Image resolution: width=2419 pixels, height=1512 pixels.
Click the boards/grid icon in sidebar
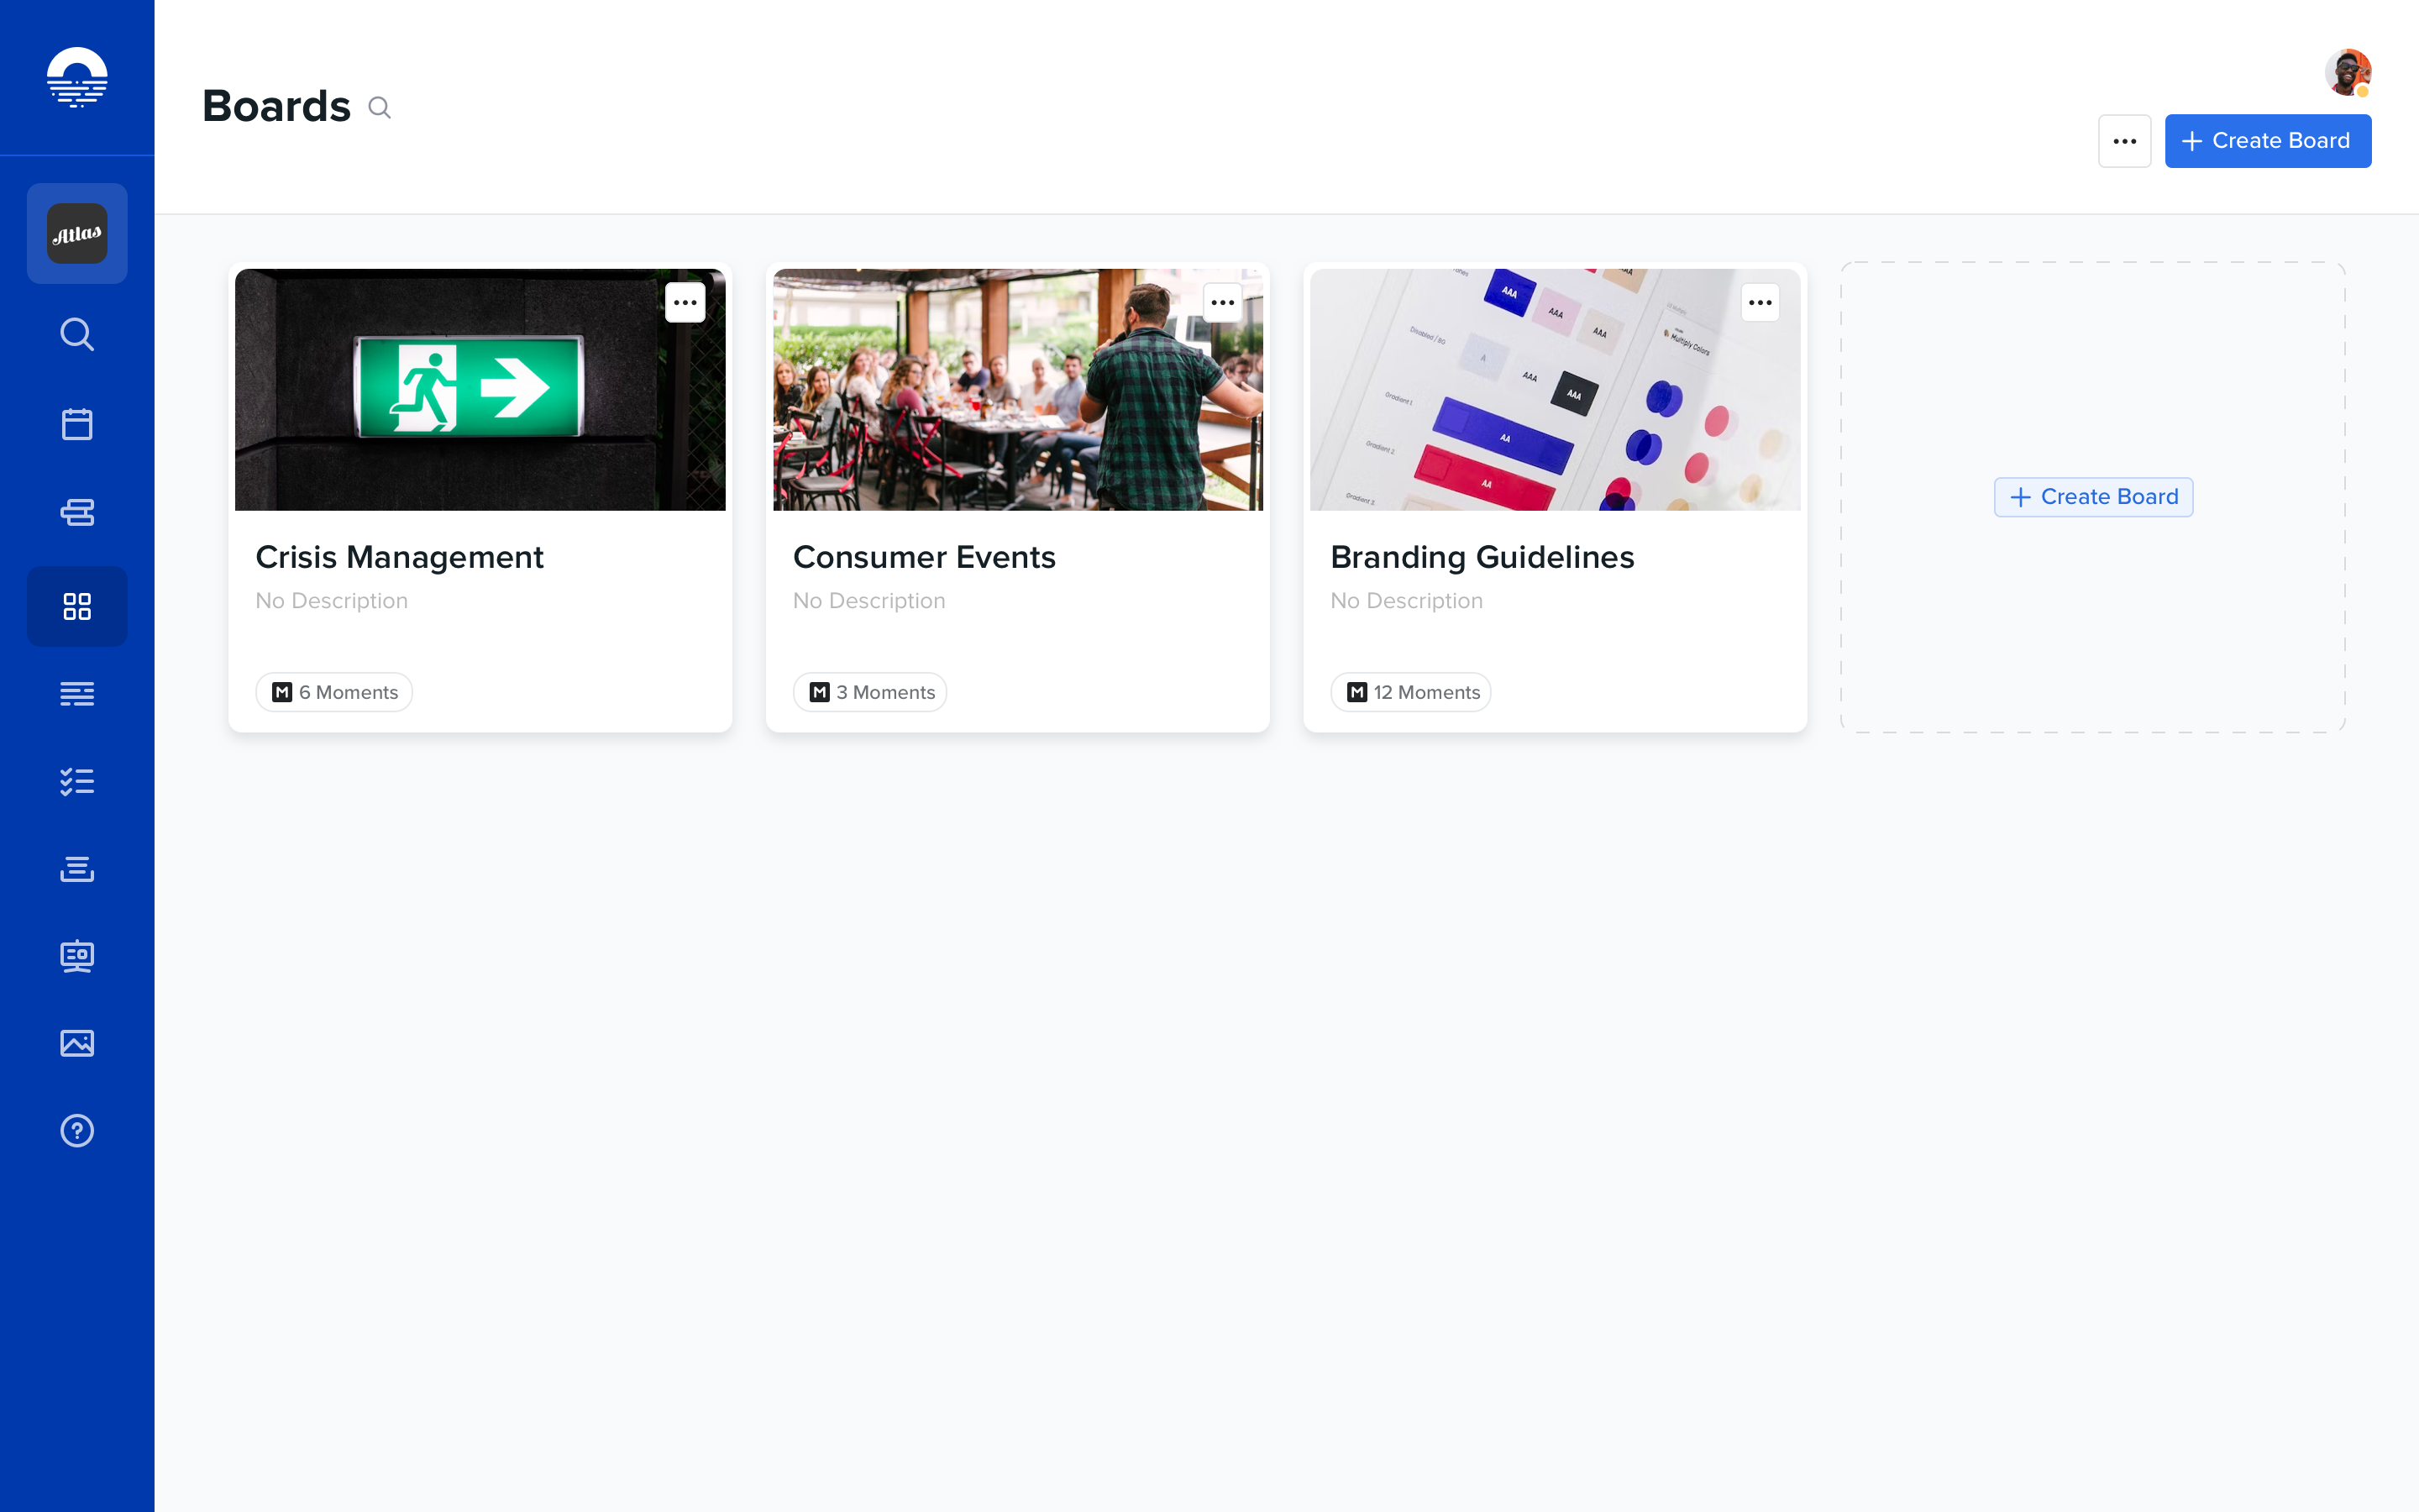click(76, 605)
